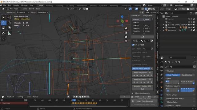Image resolution: width=197 pixels, height=110 pixels.
Task: Open the Tool properties tab icon
Action: pos(162,62)
